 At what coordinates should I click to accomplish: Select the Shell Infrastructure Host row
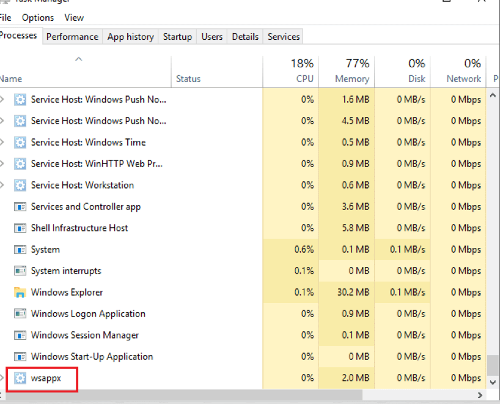point(243,228)
